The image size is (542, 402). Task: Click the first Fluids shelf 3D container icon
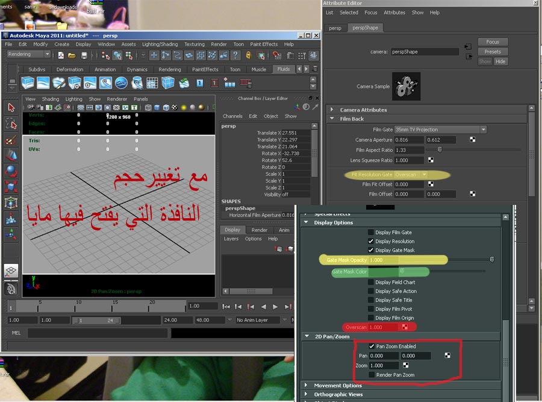pos(28,83)
